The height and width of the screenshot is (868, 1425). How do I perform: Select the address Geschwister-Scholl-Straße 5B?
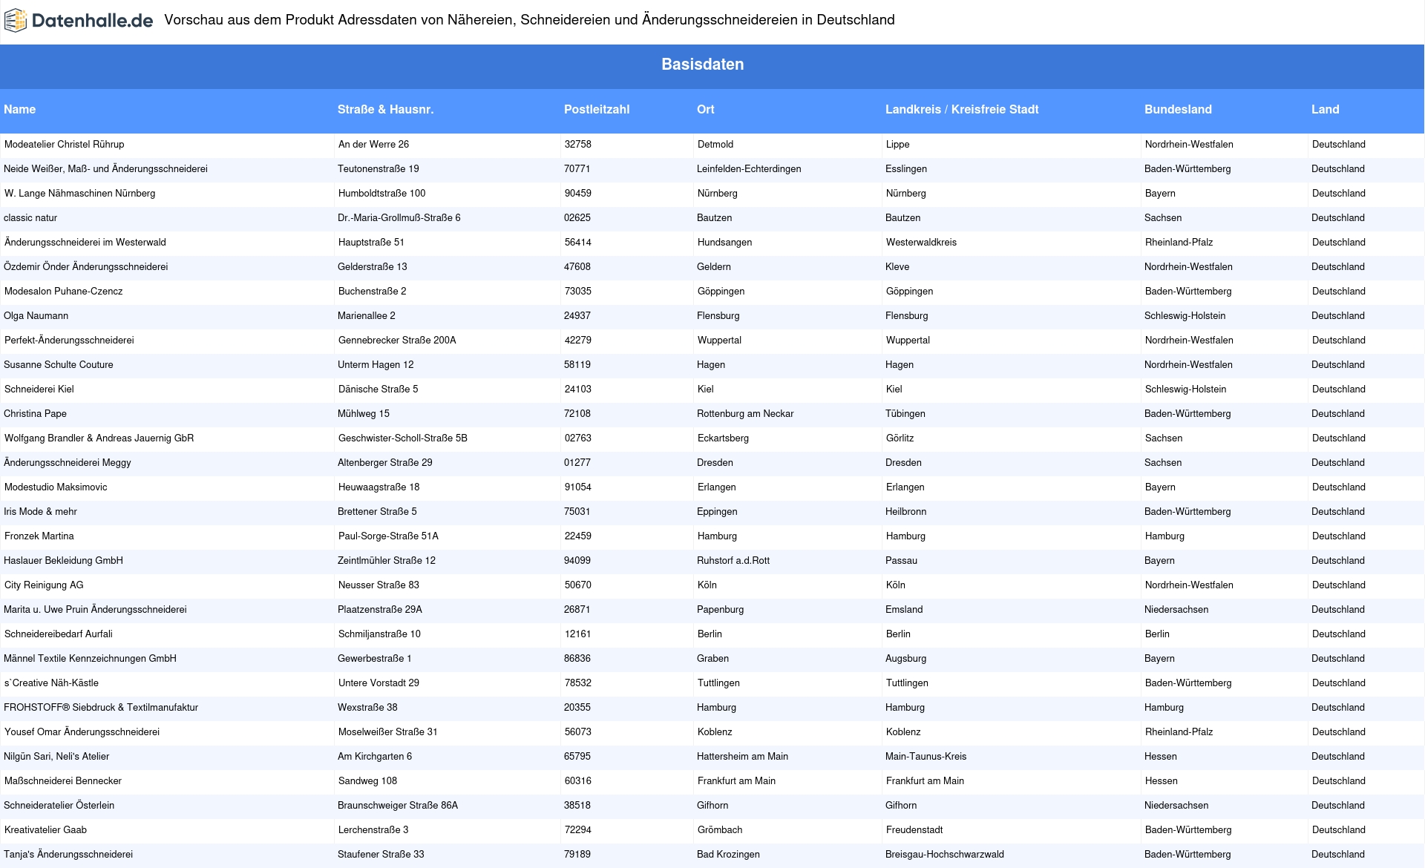click(x=403, y=438)
